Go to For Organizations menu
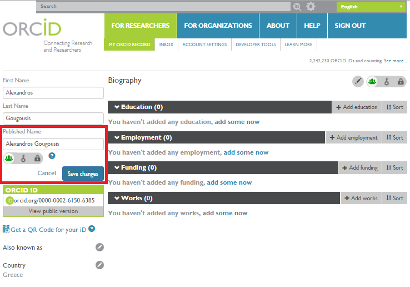 point(218,26)
